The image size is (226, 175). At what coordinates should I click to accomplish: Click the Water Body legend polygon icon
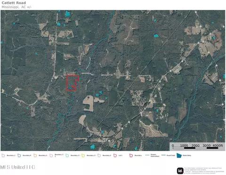[179, 155]
